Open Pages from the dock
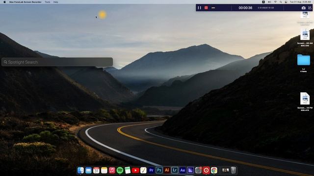This screenshot has width=314, height=176. pos(143,170)
